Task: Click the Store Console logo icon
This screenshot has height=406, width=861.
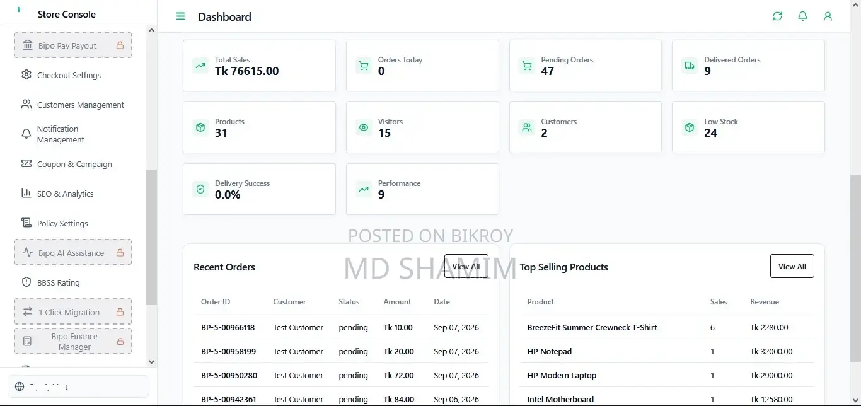Action: (20, 11)
